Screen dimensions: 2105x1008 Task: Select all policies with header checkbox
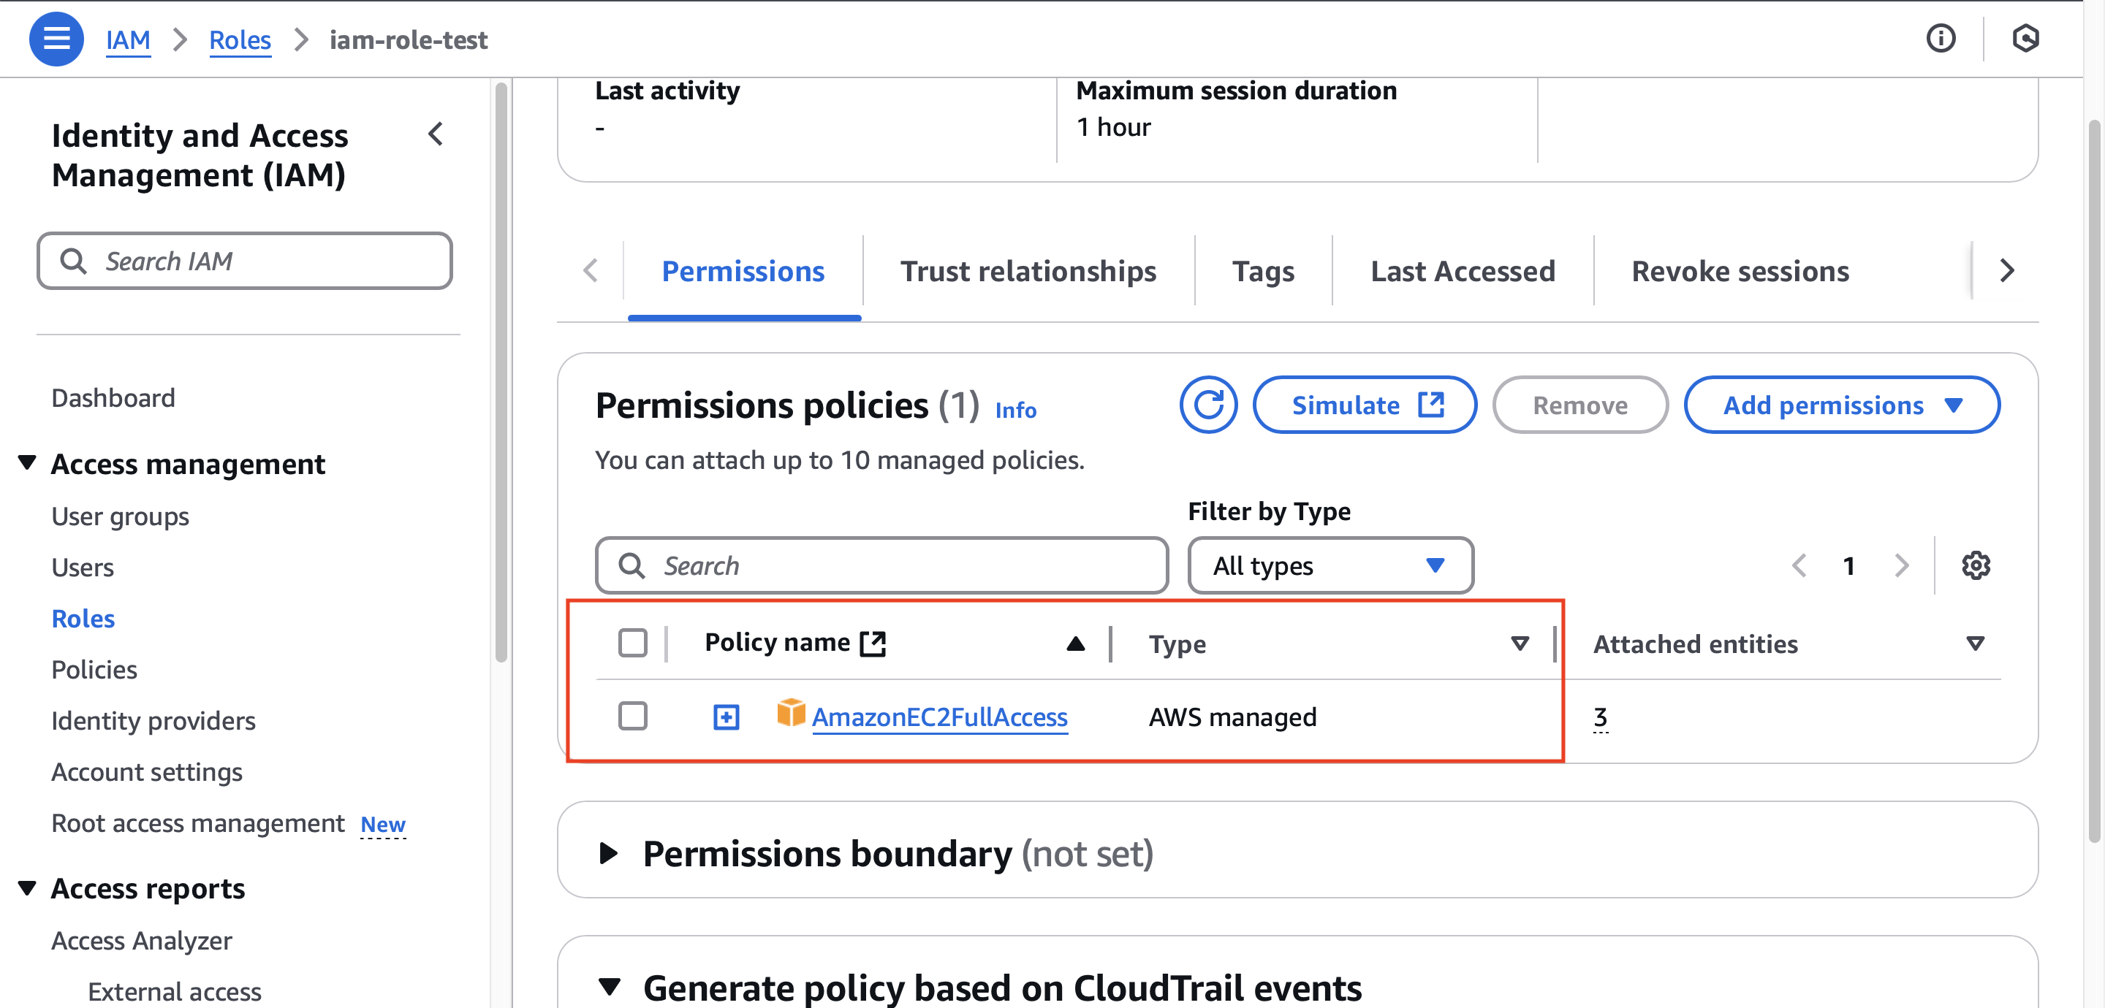(632, 643)
